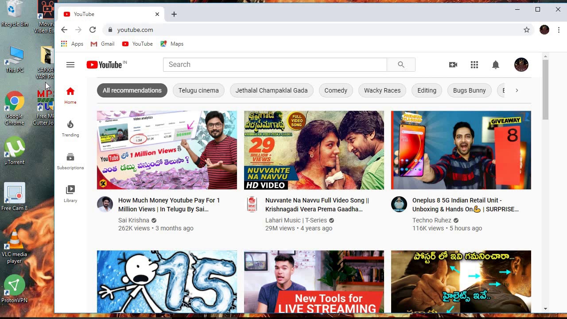Open the Gmail bookmark
Image resolution: width=567 pixels, height=319 pixels.
(102, 44)
